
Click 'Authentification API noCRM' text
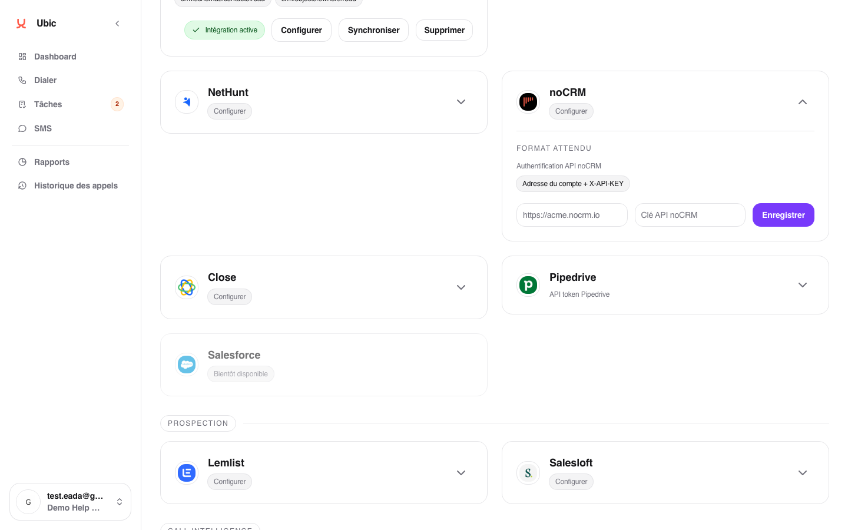coord(559,166)
